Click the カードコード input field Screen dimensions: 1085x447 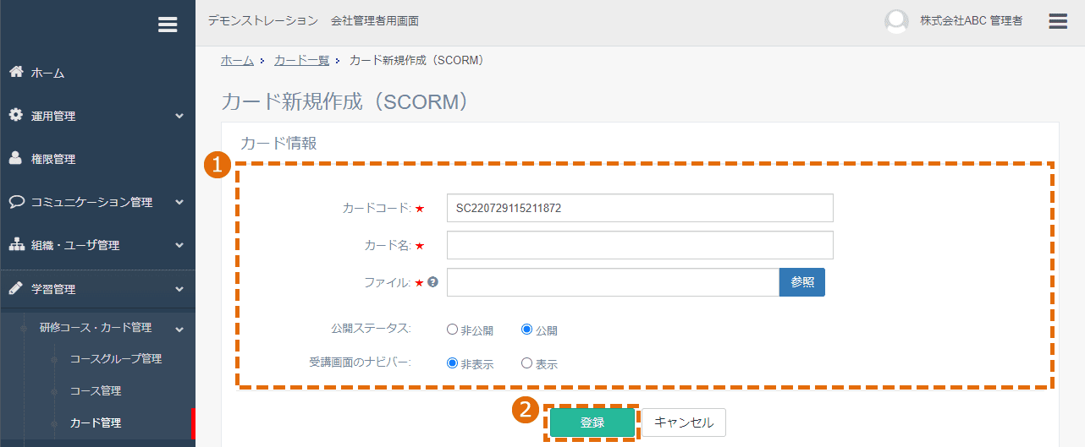(x=640, y=208)
